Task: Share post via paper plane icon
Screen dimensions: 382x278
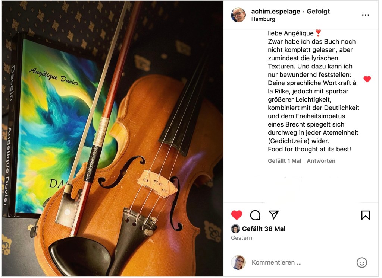Action: (273, 215)
